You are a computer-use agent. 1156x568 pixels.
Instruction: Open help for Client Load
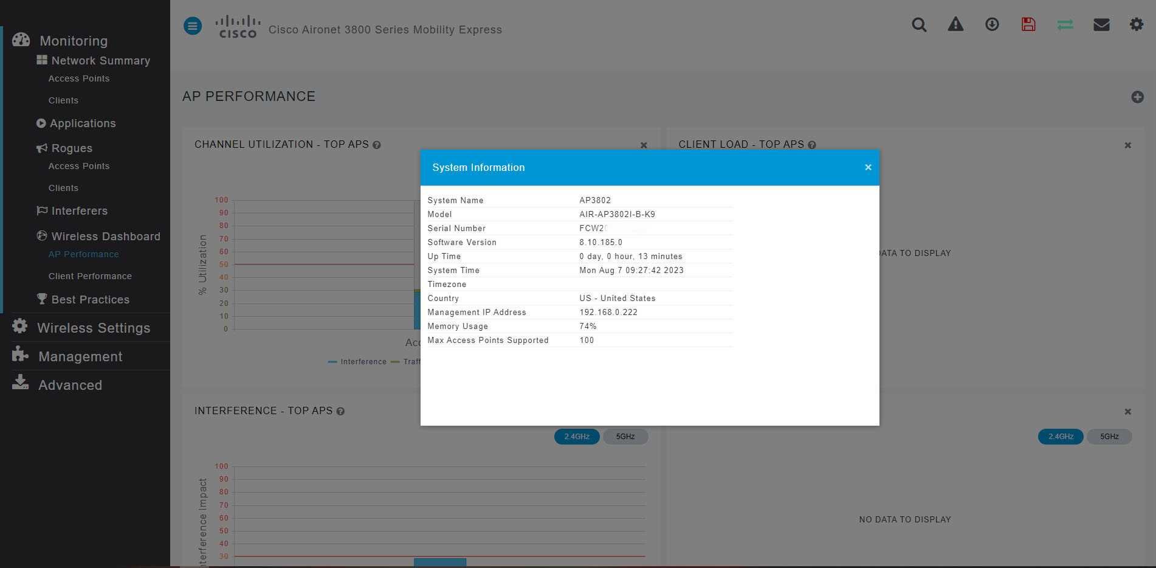point(812,145)
